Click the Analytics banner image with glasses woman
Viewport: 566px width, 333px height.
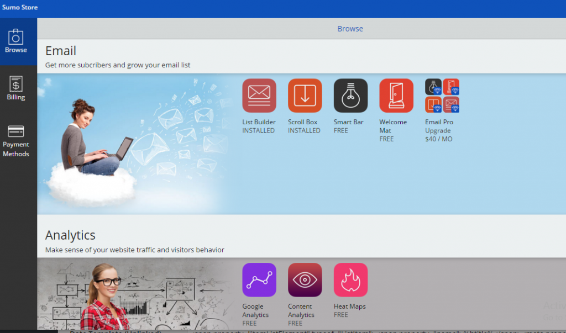point(134,295)
